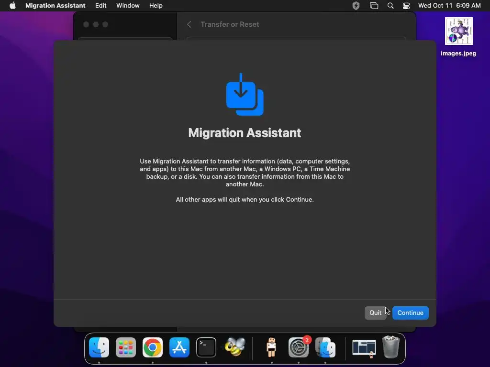Viewport: 490px width, 367px height.
Task: Select images.jpeg desktop file thumbnail
Action: [458, 31]
